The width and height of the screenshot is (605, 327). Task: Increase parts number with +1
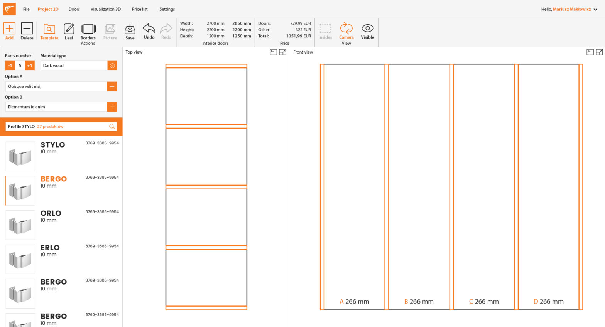[x=30, y=65]
